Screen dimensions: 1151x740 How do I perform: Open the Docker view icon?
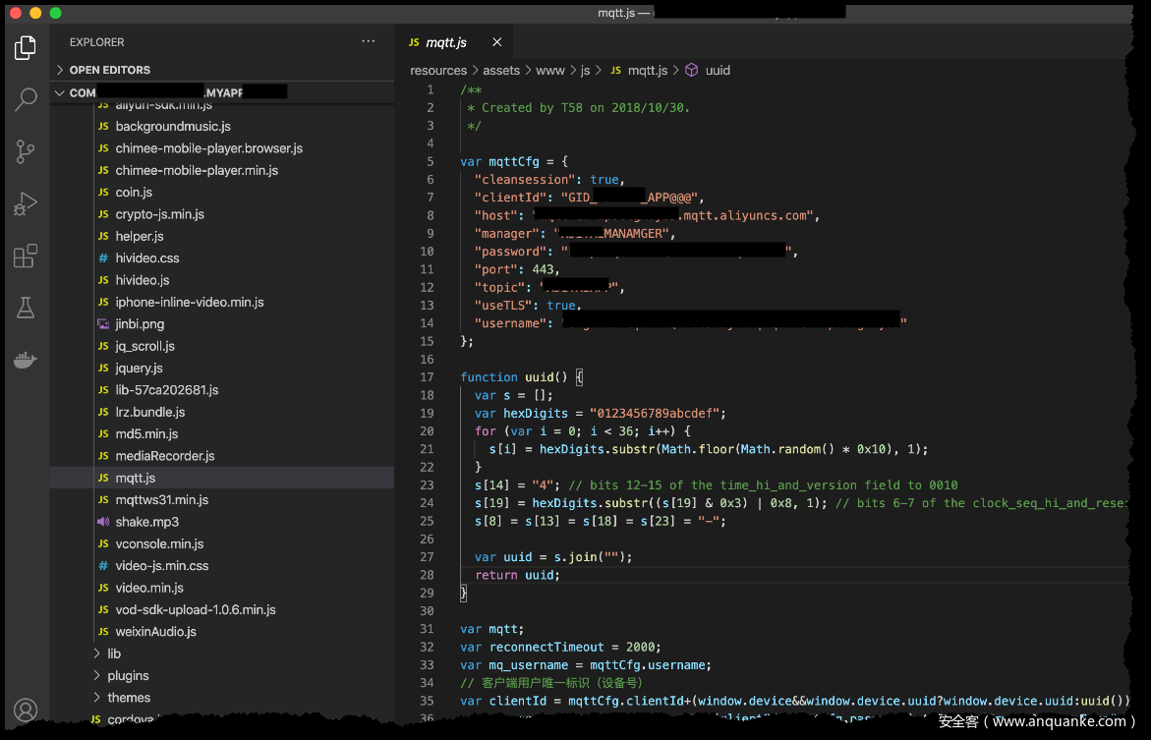pyautogui.click(x=26, y=360)
